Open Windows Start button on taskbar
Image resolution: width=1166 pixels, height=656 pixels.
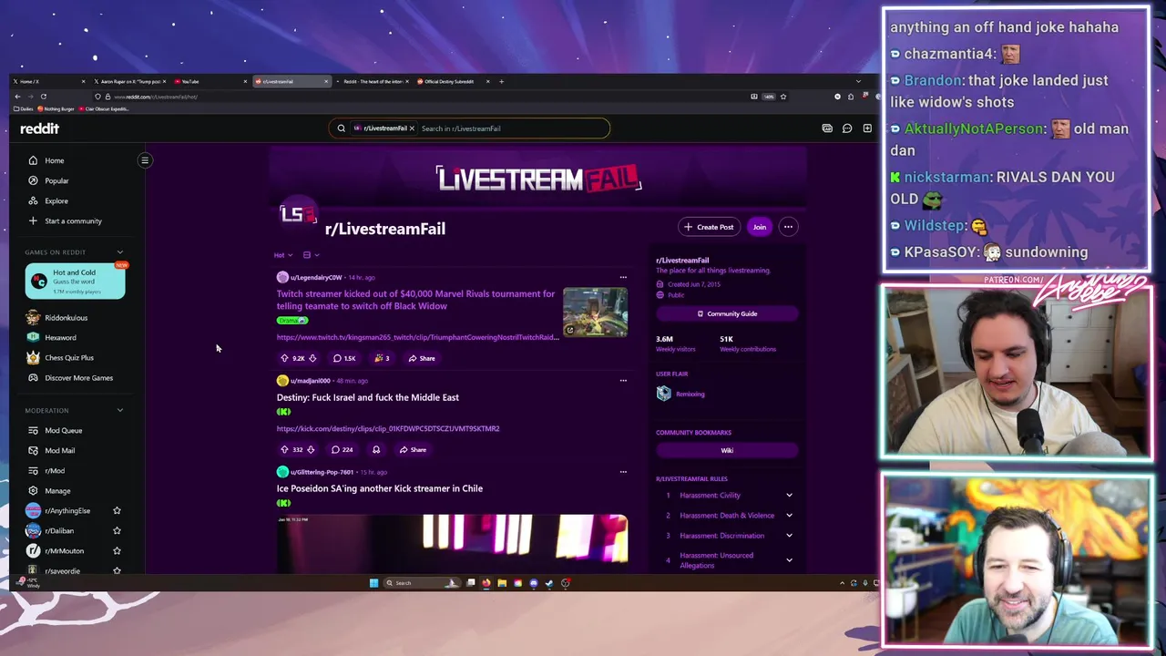click(373, 583)
